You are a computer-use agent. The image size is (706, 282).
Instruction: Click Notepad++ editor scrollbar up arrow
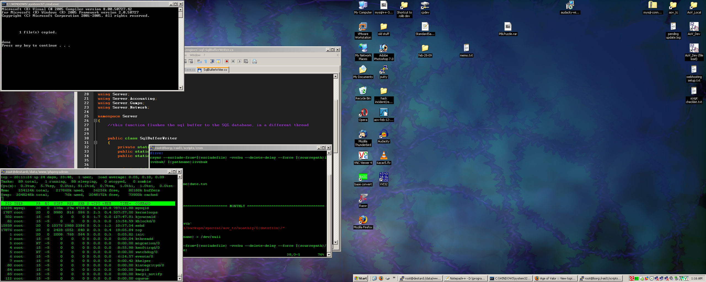click(336, 76)
